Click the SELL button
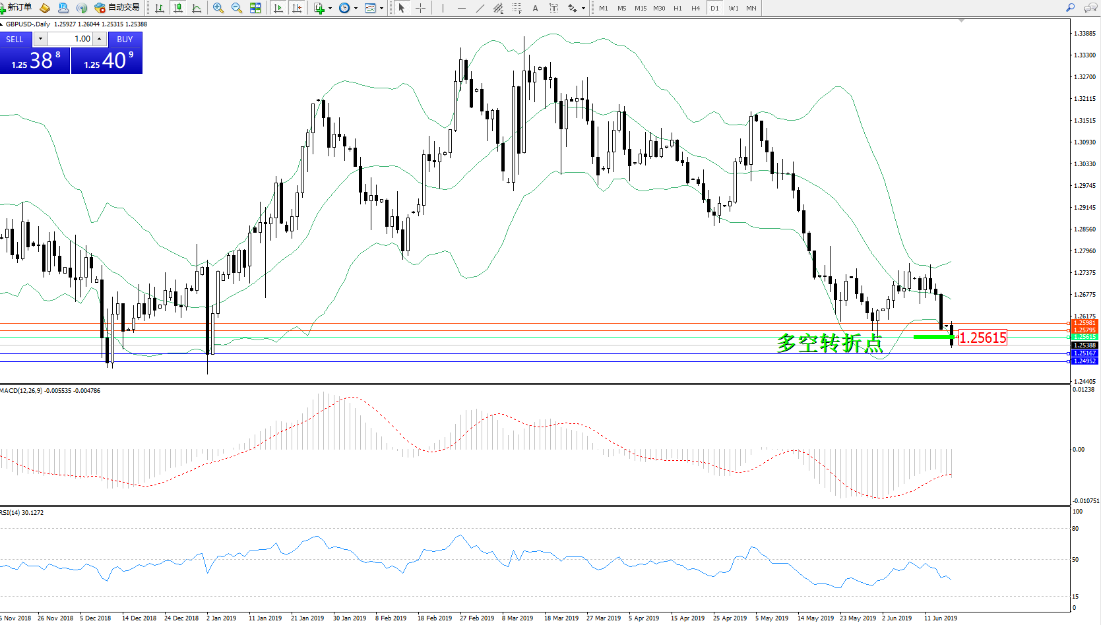Viewport: 1101px width, 625px height. [15, 39]
